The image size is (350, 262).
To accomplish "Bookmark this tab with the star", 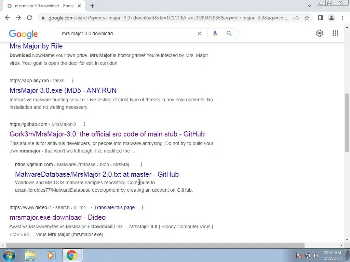I will [307, 18].
